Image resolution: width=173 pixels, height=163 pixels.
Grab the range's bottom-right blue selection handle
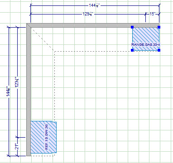pyautogui.click(x=159, y=50)
